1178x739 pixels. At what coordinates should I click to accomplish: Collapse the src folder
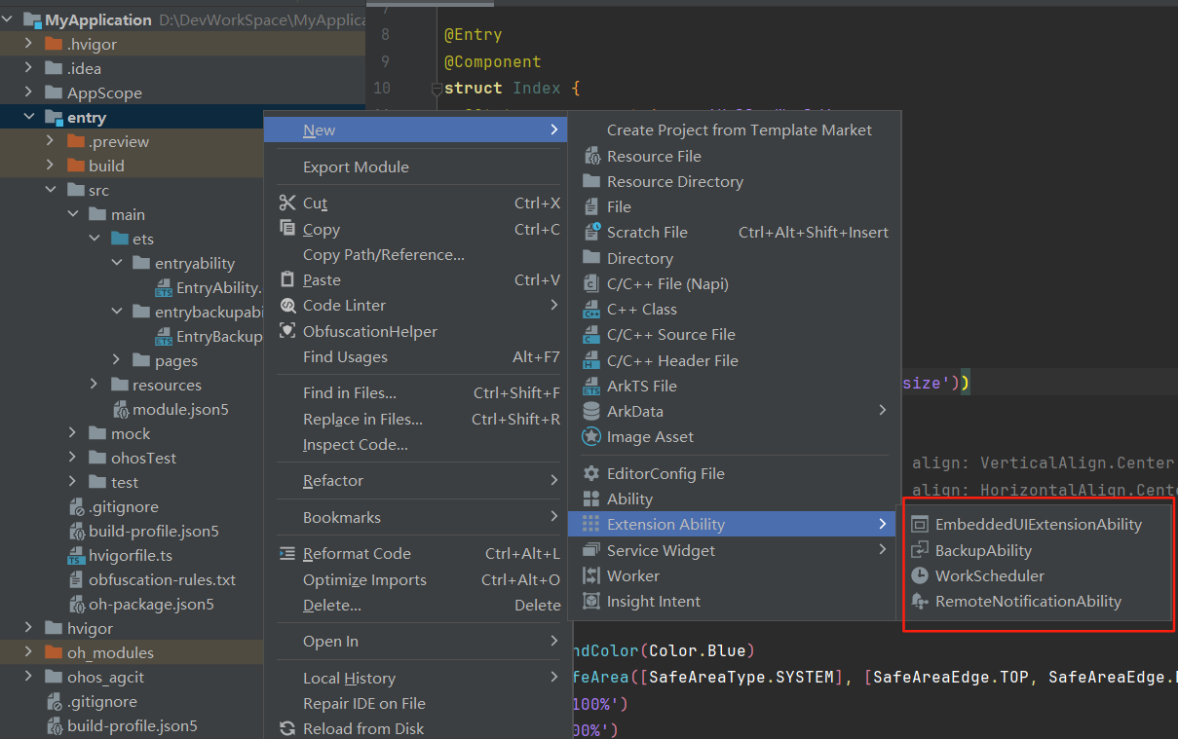click(51, 190)
